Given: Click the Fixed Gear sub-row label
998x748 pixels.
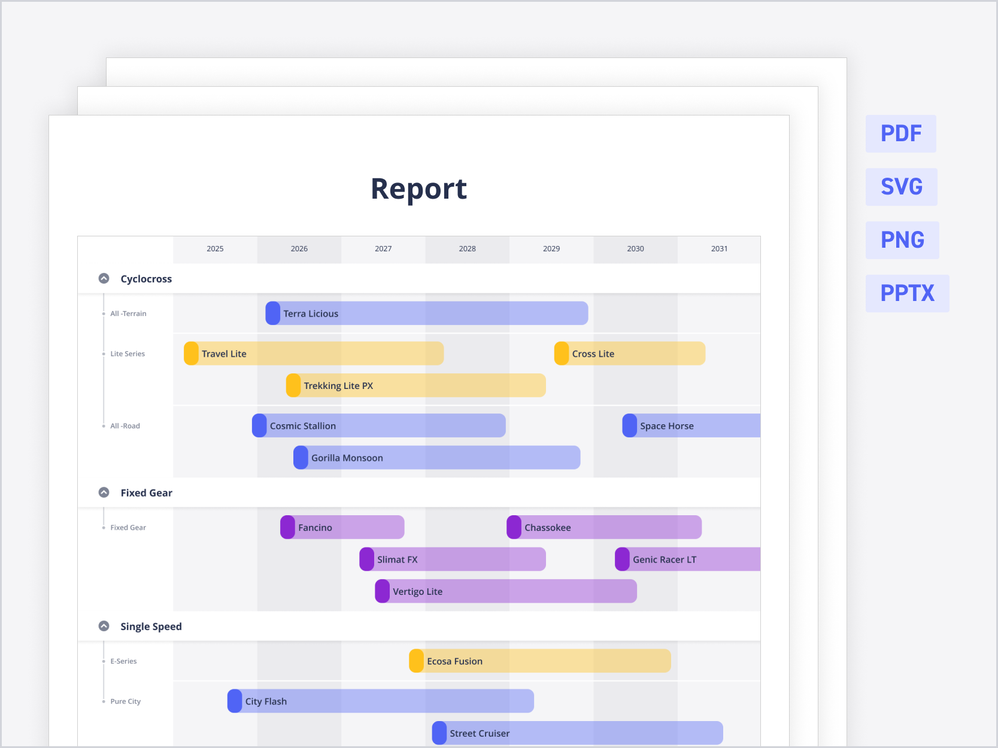Looking at the screenshot, I should (128, 528).
